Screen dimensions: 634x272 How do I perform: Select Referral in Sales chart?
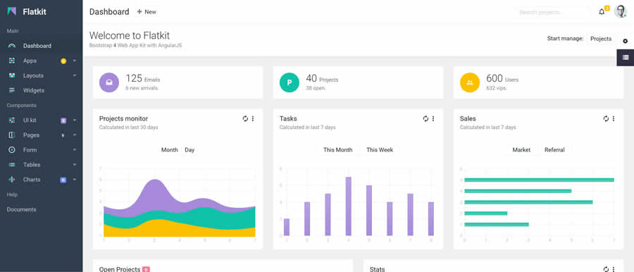554,150
